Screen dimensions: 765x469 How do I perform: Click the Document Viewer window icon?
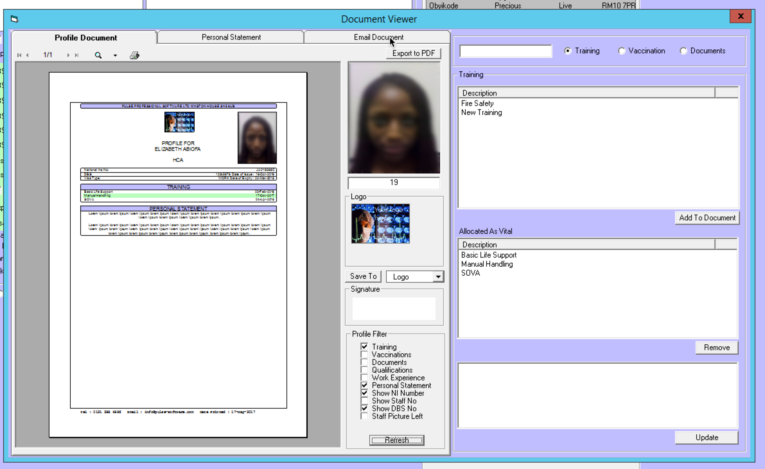(14, 19)
